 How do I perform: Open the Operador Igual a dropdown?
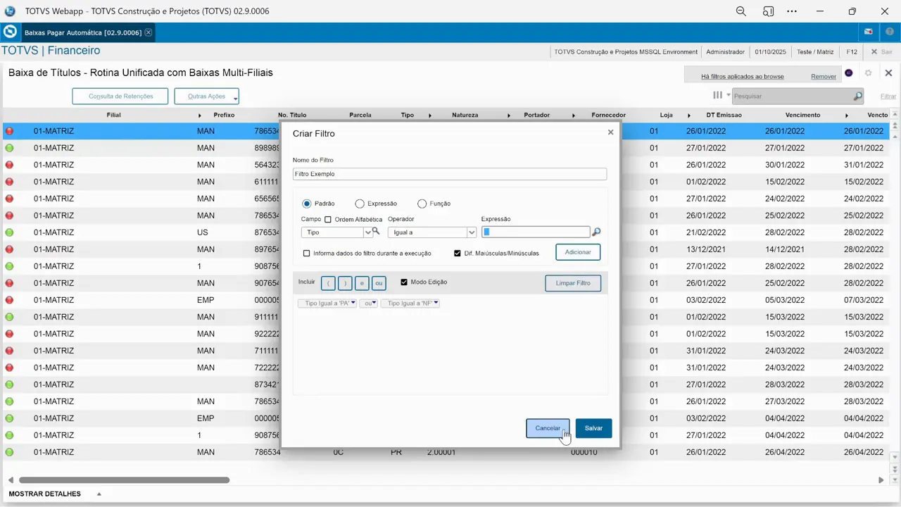coord(470,232)
